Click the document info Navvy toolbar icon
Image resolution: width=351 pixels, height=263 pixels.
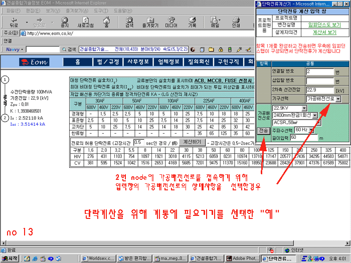click(x=202, y=50)
